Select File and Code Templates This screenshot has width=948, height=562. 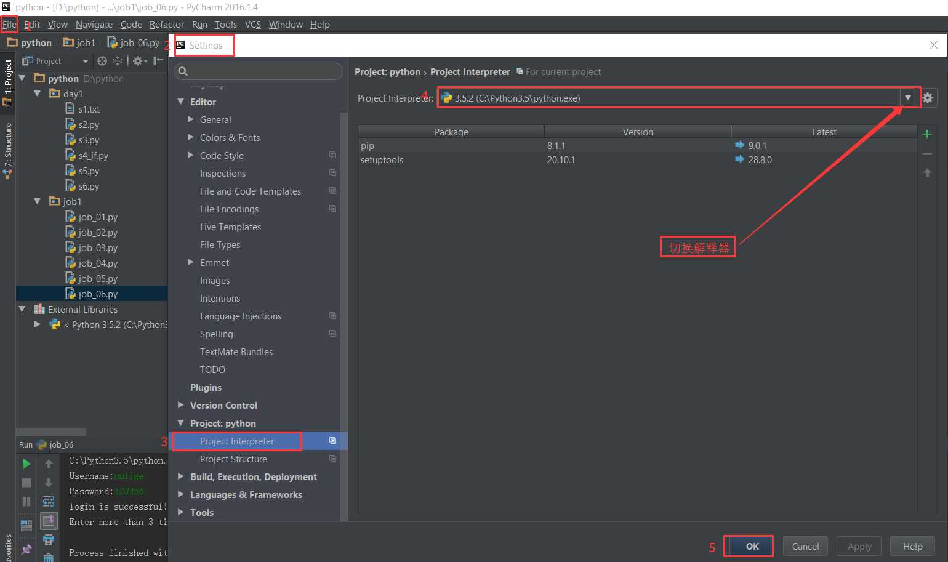point(250,191)
